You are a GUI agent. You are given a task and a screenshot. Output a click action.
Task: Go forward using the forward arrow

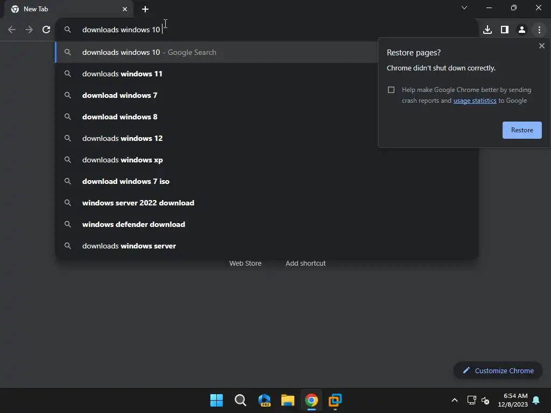click(x=29, y=30)
